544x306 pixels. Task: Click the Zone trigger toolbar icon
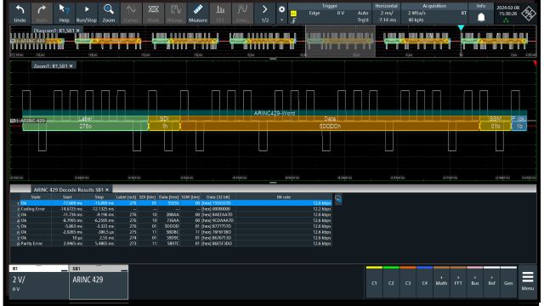pos(242,14)
